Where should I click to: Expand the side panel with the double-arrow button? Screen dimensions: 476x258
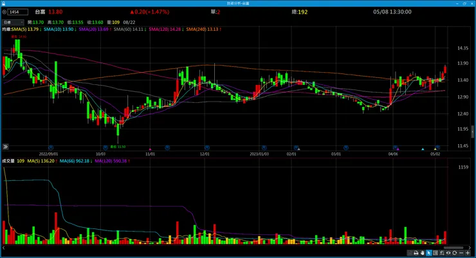click(x=5, y=147)
